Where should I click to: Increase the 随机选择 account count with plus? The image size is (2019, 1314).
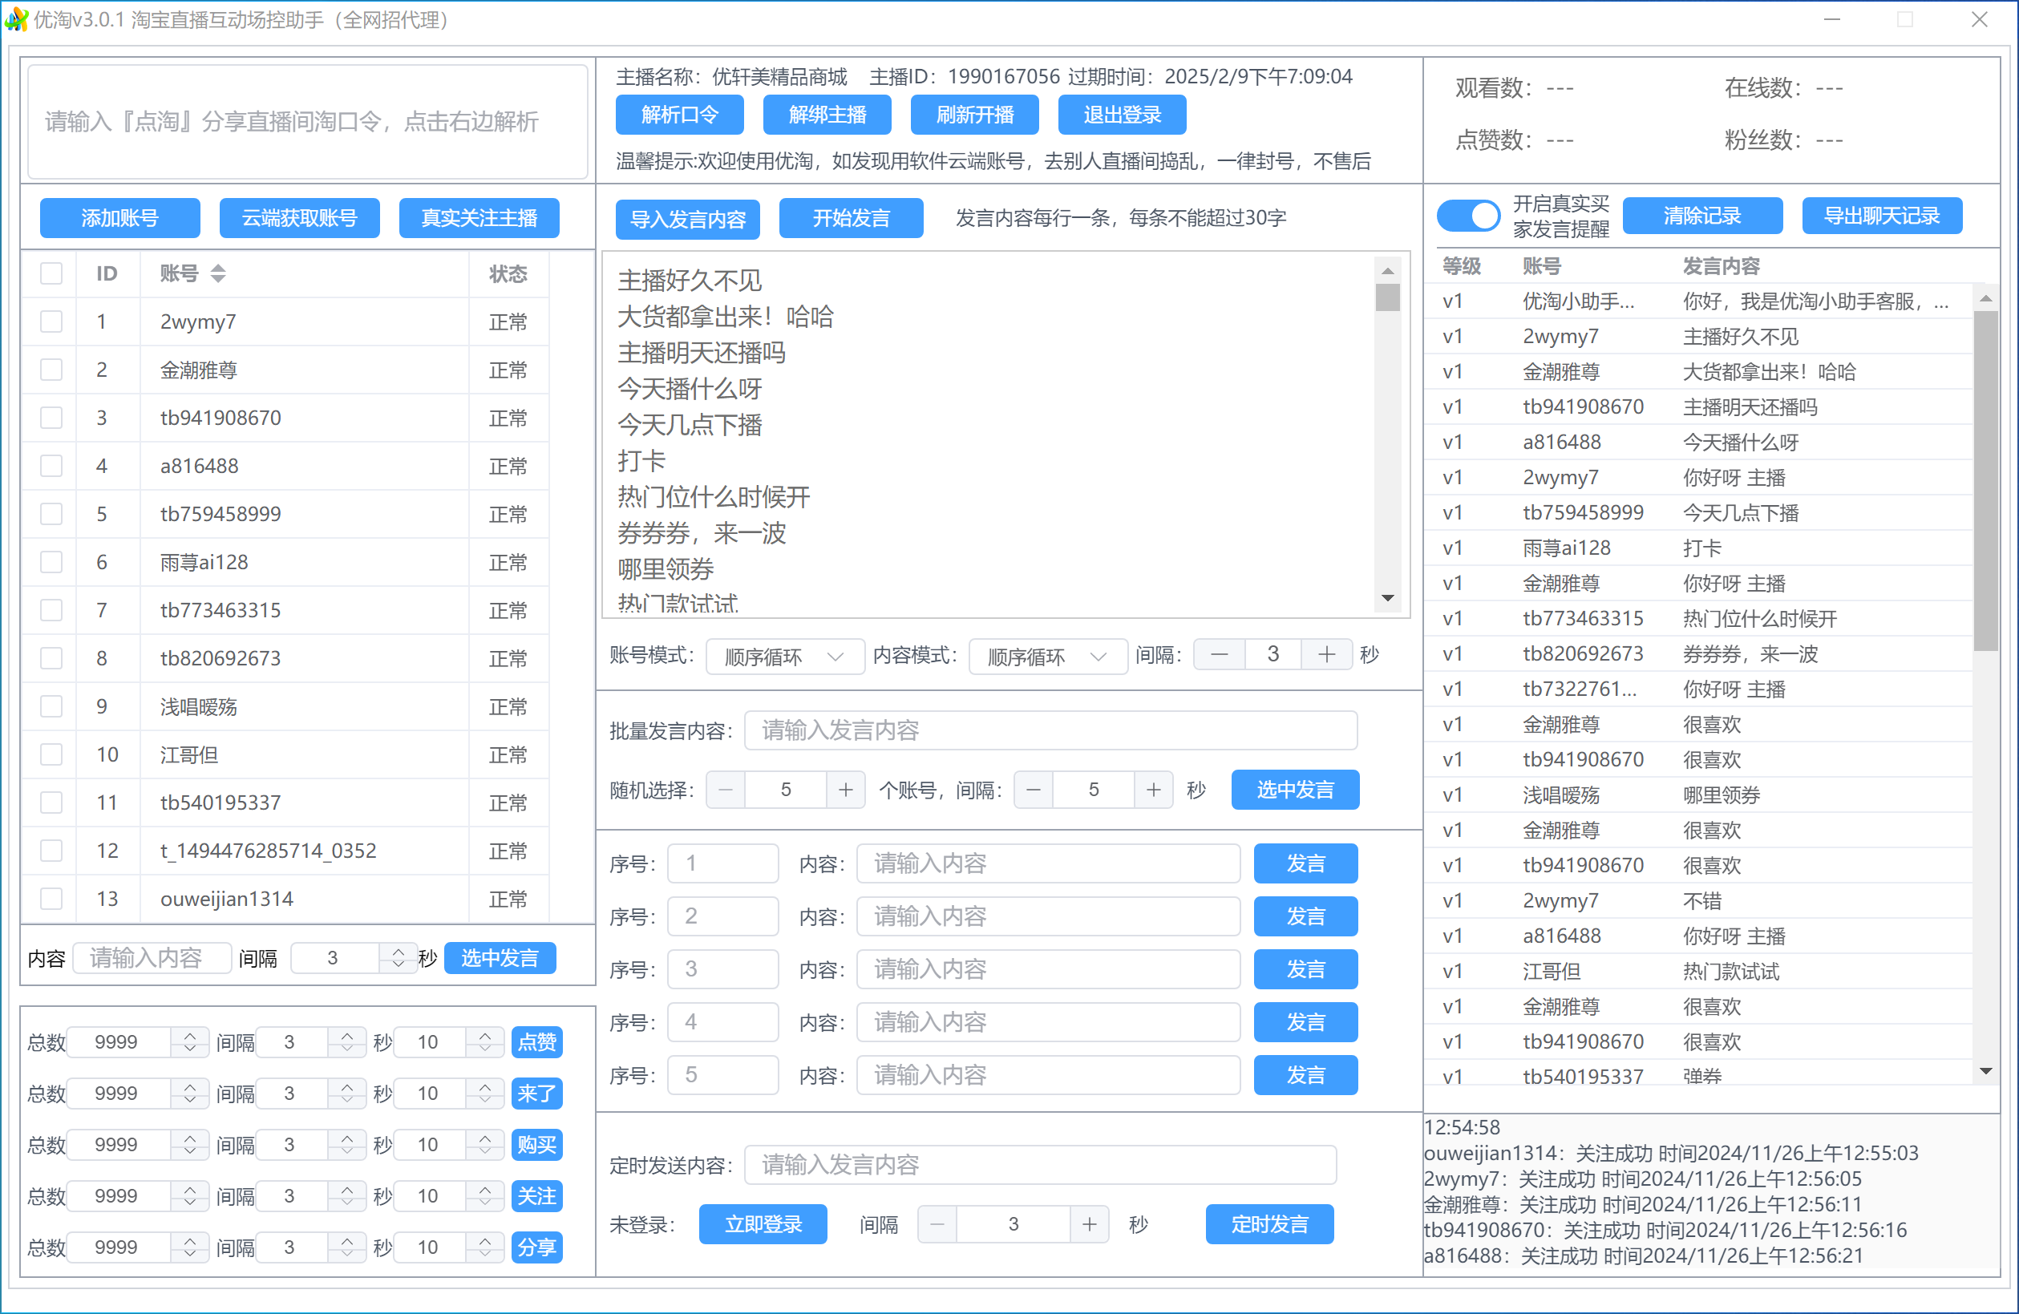click(846, 790)
